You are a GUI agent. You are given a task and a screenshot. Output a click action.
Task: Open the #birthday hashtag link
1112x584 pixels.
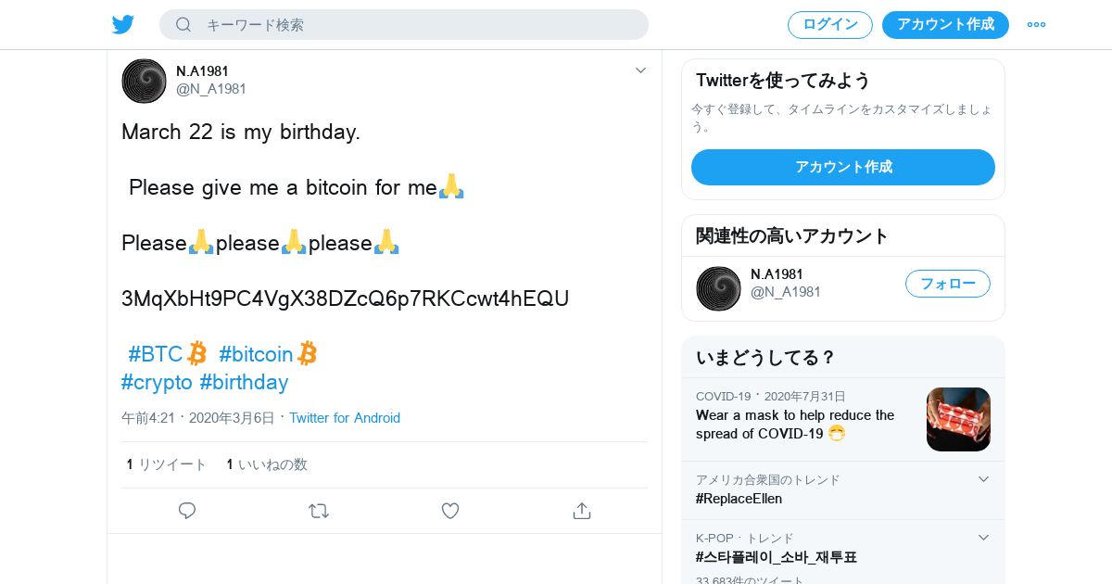[244, 382]
